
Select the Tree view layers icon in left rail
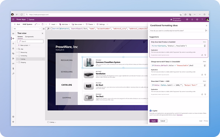click(13, 39)
